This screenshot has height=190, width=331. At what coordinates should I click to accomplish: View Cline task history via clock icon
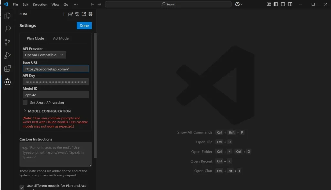[77, 14]
